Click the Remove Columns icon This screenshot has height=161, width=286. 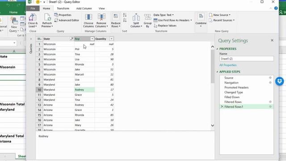coord(101,17)
